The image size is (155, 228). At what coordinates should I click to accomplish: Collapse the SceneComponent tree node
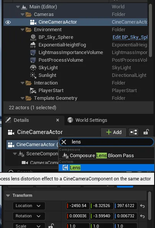point(15,153)
